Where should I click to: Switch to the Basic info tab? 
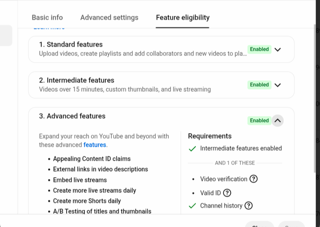pos(47,17)
